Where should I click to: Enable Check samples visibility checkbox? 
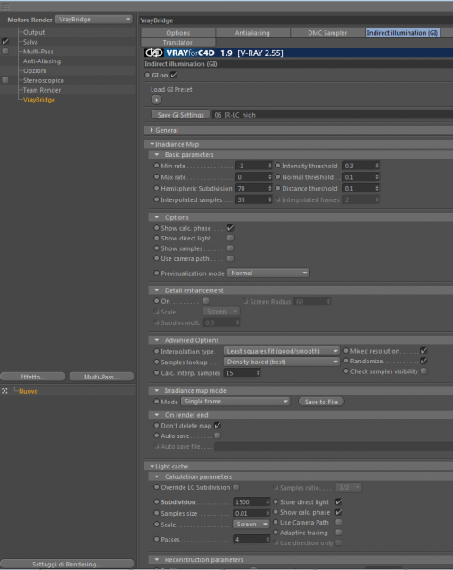click(424, 371)
